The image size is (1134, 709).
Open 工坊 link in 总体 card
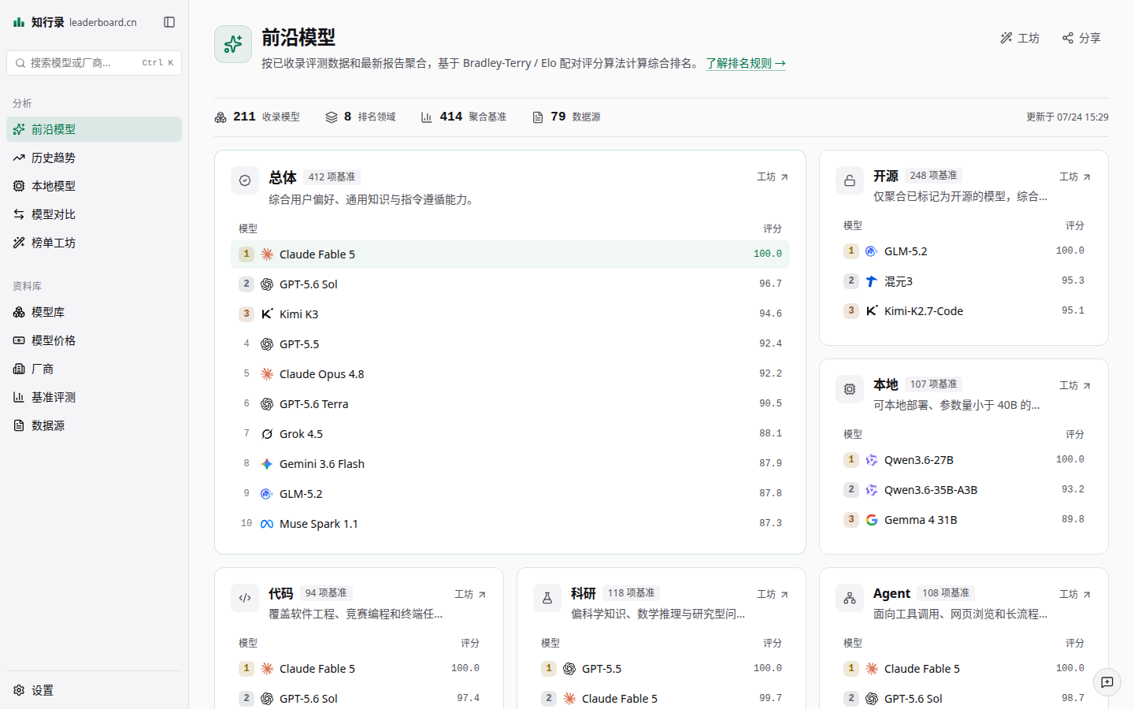tap(773, 177)
